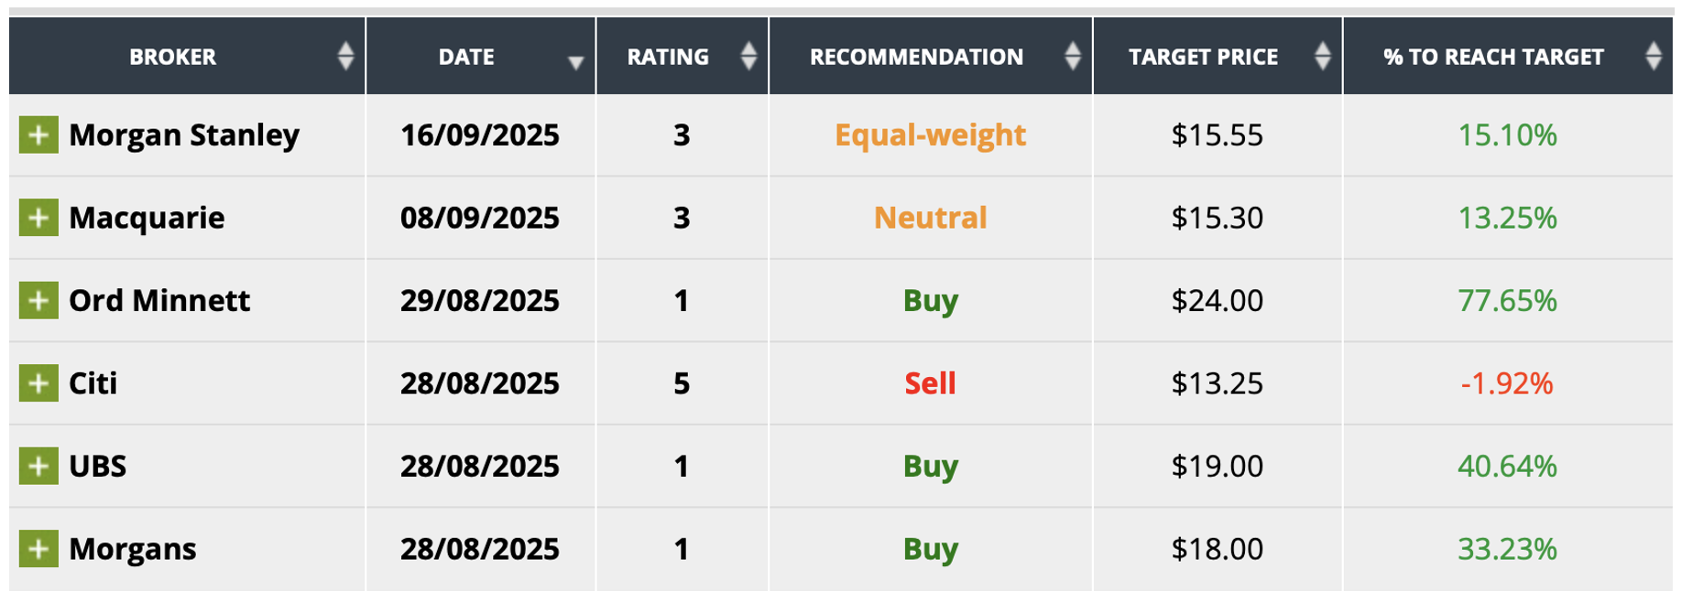The height and width of the screenshot is (602, 1682).
Task: Open UBS details with plus icon
Action: coord(38,467)
